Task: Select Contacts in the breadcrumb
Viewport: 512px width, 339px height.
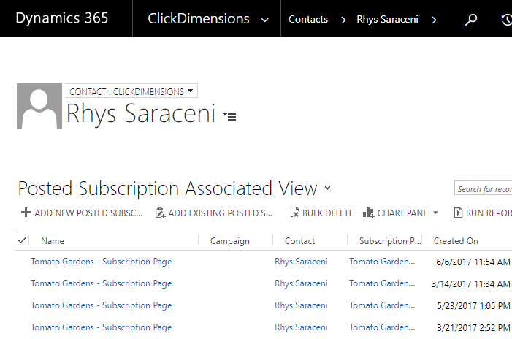Action: tap(308, 19)
